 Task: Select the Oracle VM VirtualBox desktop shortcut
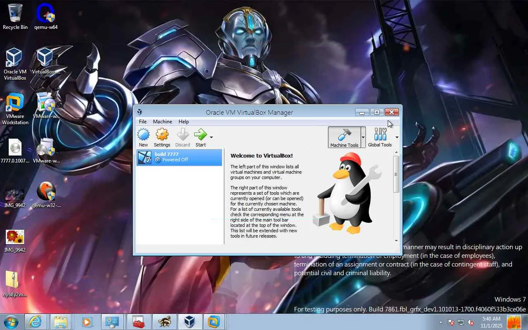coord(15,64)
